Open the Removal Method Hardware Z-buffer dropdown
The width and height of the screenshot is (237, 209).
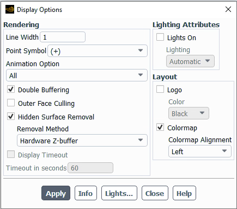click(82, 141)
